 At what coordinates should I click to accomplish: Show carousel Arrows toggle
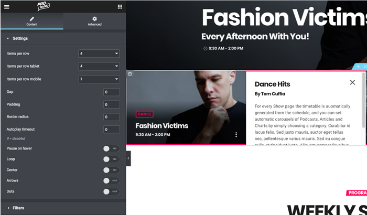111,181
